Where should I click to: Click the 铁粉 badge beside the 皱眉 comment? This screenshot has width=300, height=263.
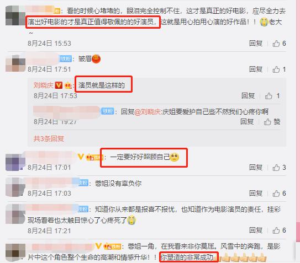65,59
